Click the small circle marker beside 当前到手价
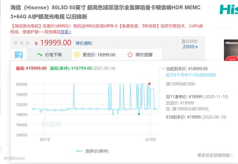 coord(163,69)
